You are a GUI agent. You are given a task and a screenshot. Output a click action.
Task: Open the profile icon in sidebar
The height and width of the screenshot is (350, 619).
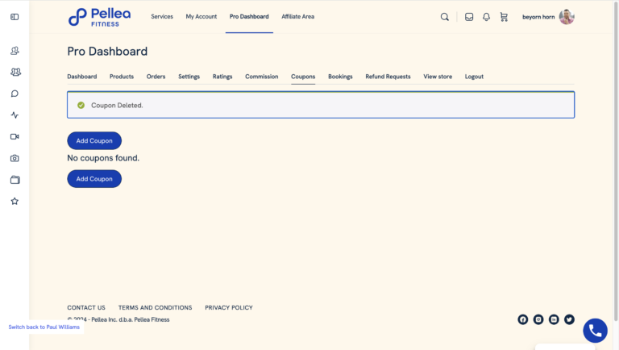[15, 51]
